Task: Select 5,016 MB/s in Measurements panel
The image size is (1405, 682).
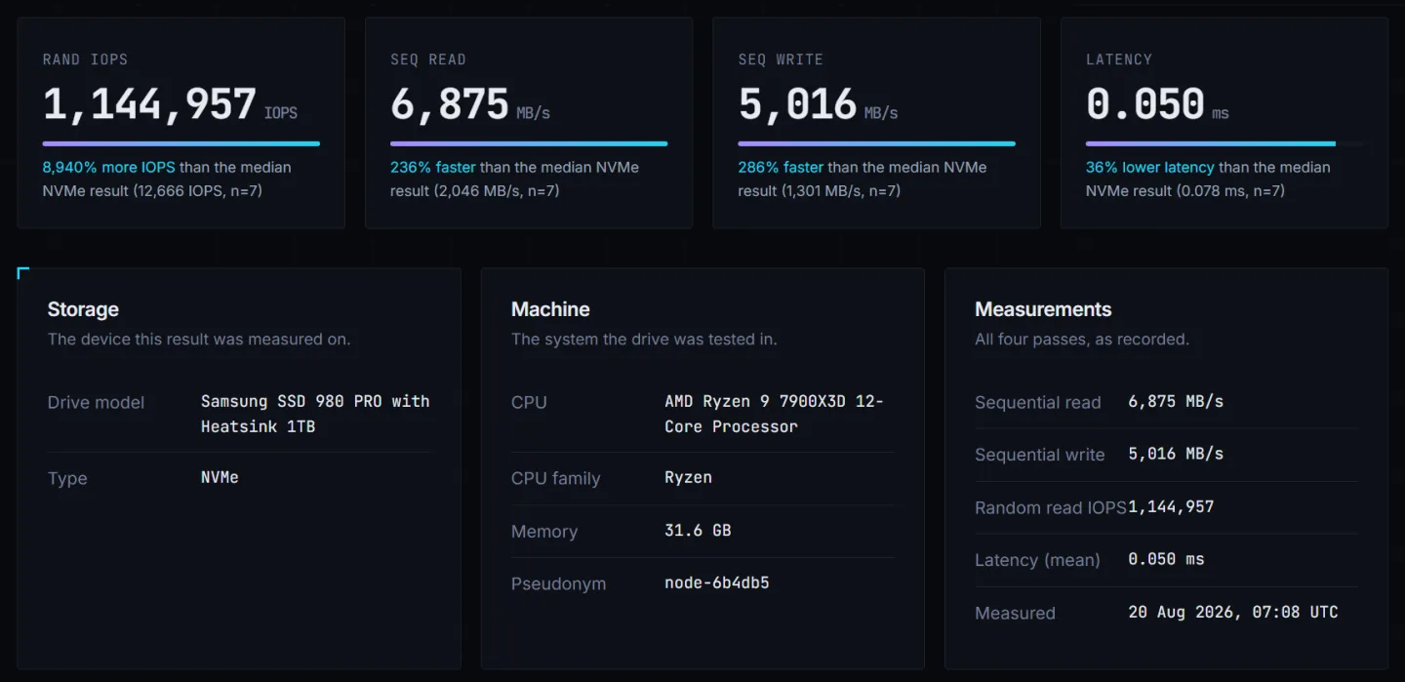Action: tap(1176, 454)
